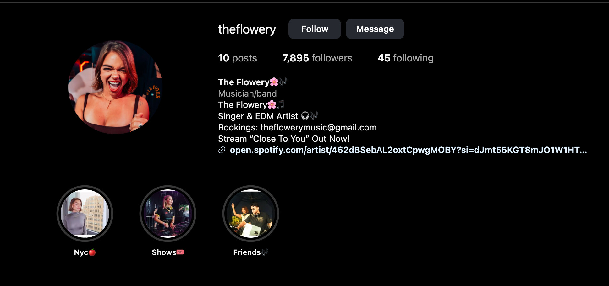Click the red apple emoji on the Nyc label

[x=92, y=252]
